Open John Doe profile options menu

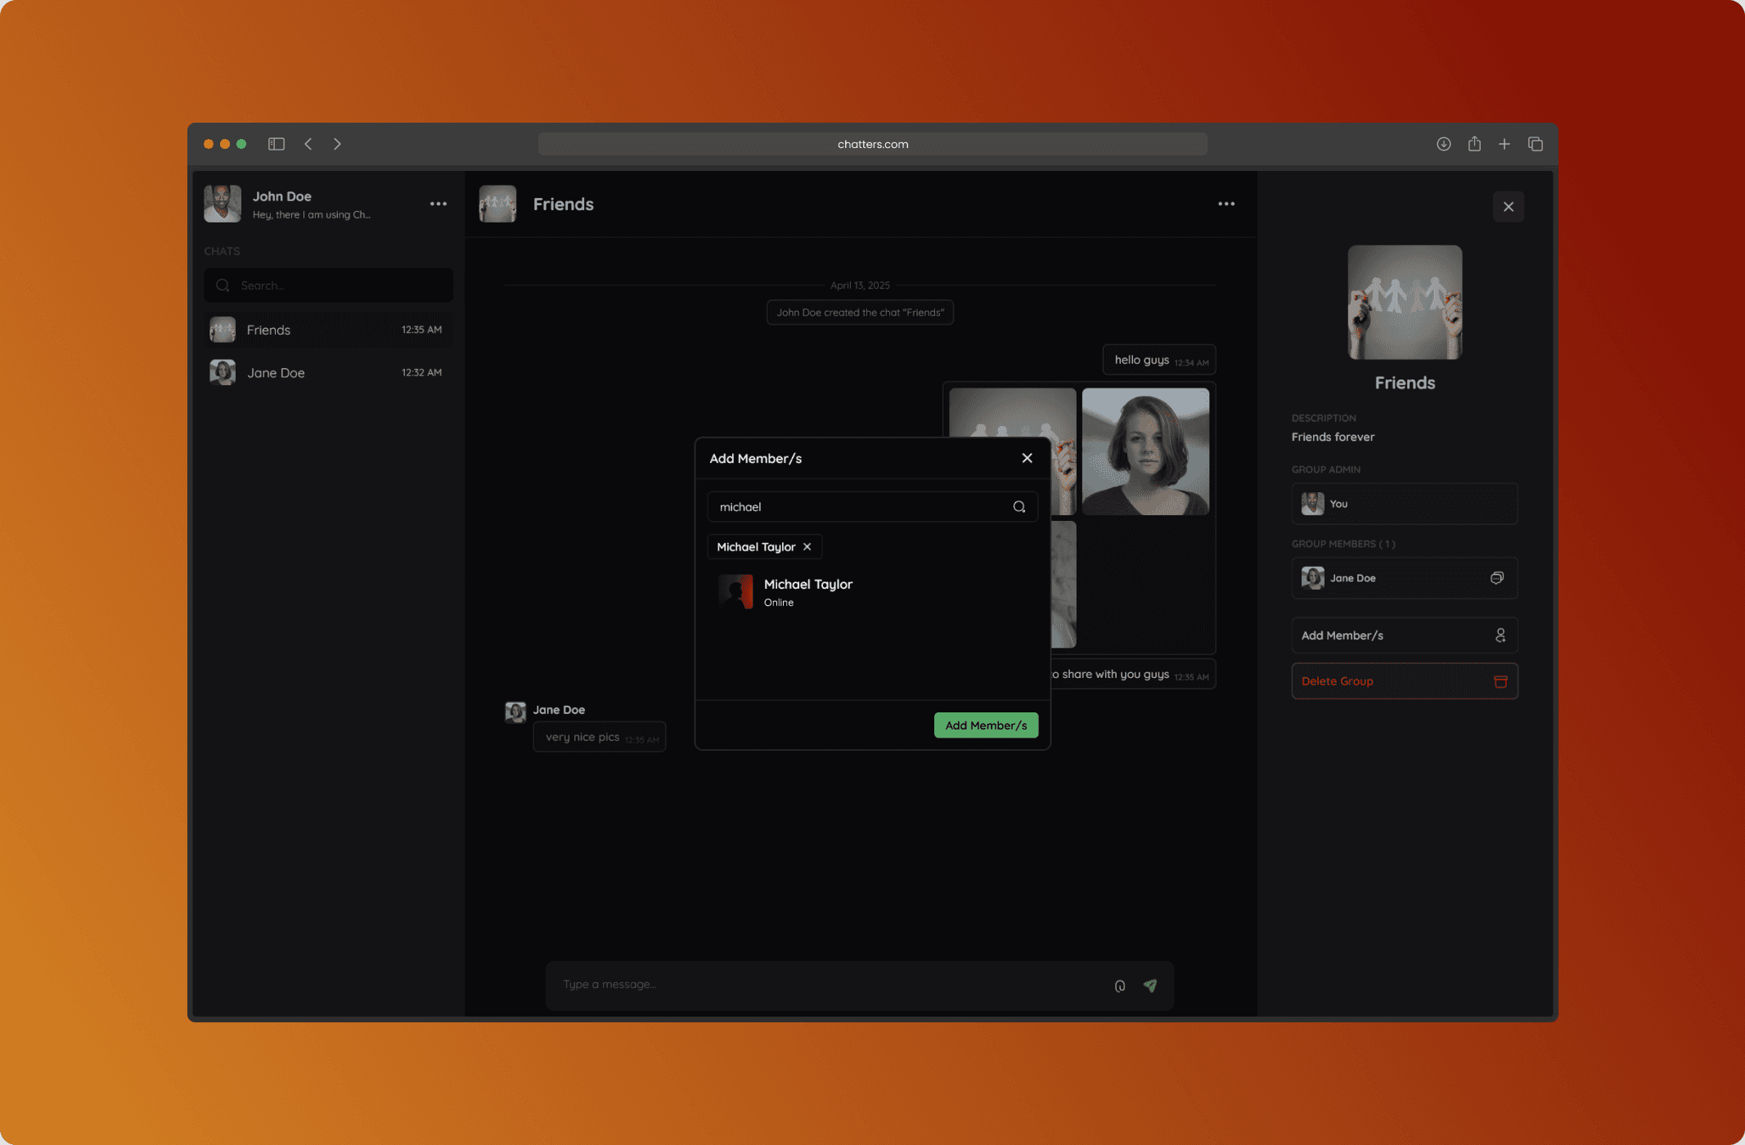(438, 204)
